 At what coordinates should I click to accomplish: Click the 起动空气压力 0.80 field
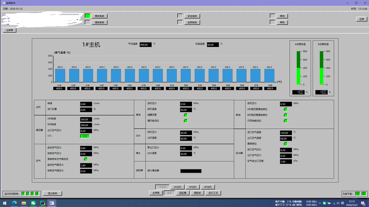pos(86,148)
